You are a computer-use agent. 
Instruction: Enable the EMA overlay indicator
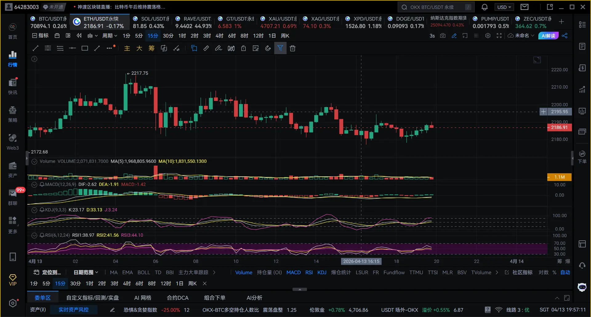click(x=127, y=272)
